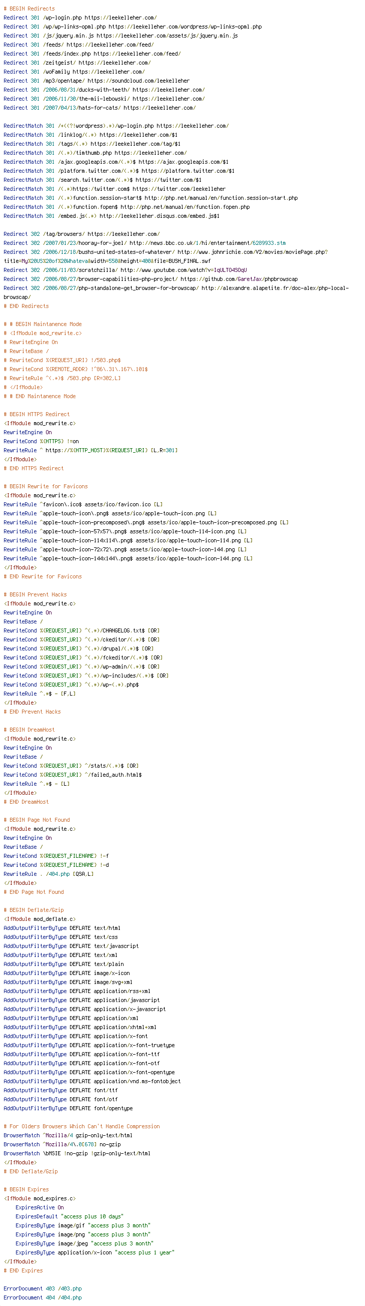Click the 'DEFLATE image/svg+xml' line

(68, 982)
